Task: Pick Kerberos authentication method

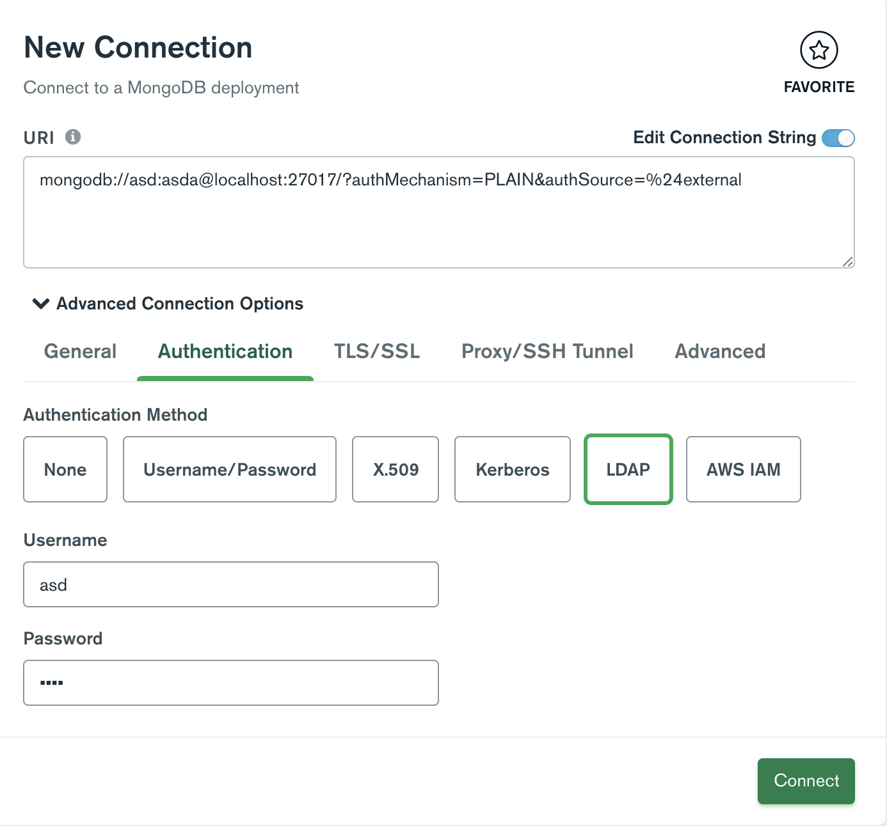Action: pos(513,470)
